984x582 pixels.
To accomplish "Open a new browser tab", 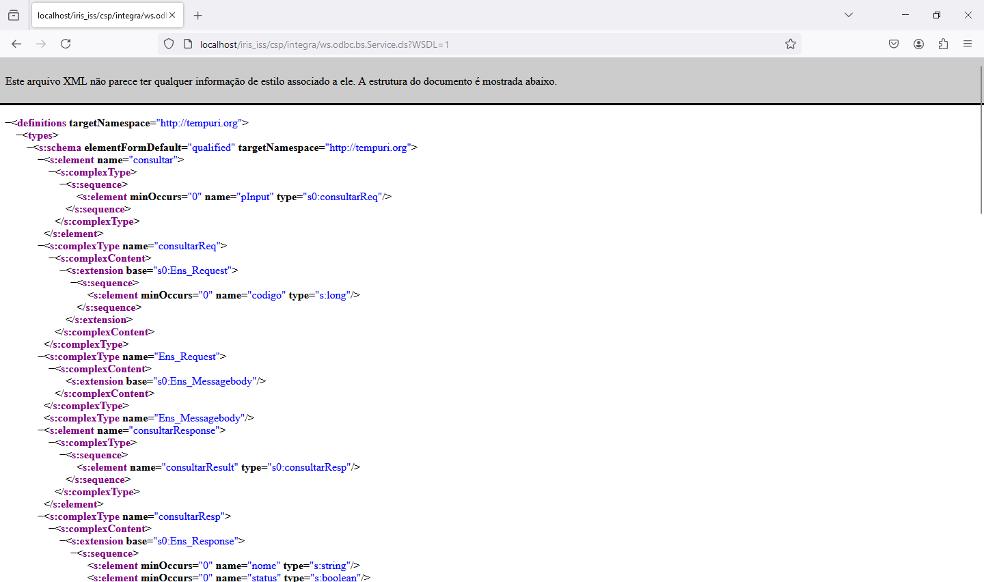I will coord(198,15).
